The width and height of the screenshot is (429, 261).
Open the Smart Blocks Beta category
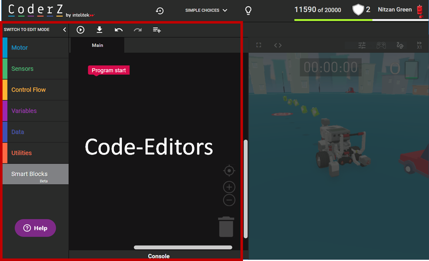35,174
